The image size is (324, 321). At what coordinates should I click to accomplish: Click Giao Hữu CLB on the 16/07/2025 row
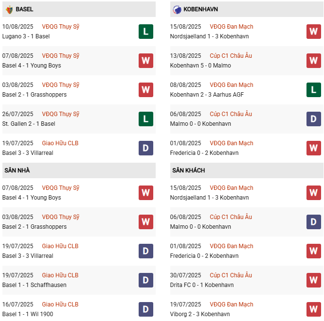pos(60,304)
